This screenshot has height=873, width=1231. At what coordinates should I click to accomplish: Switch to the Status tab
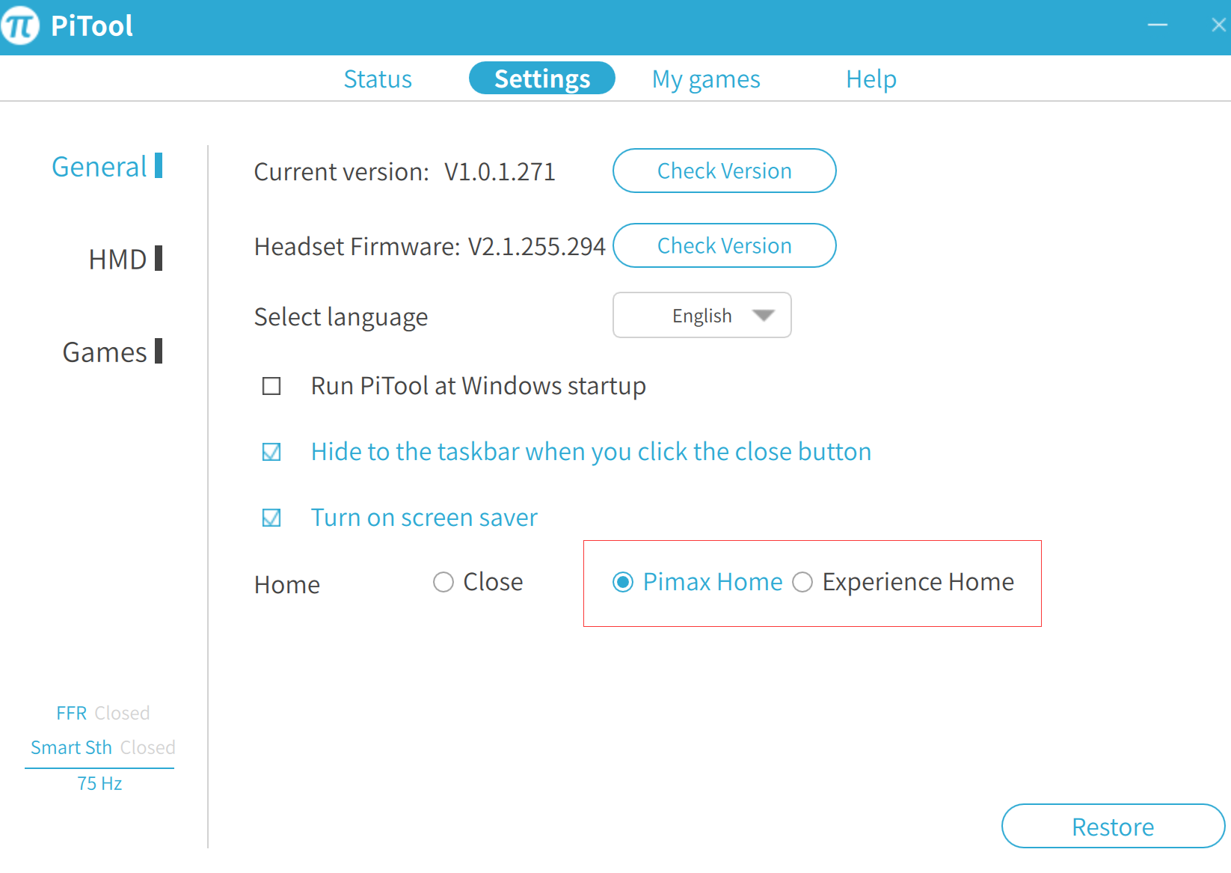tap(378, 79)
